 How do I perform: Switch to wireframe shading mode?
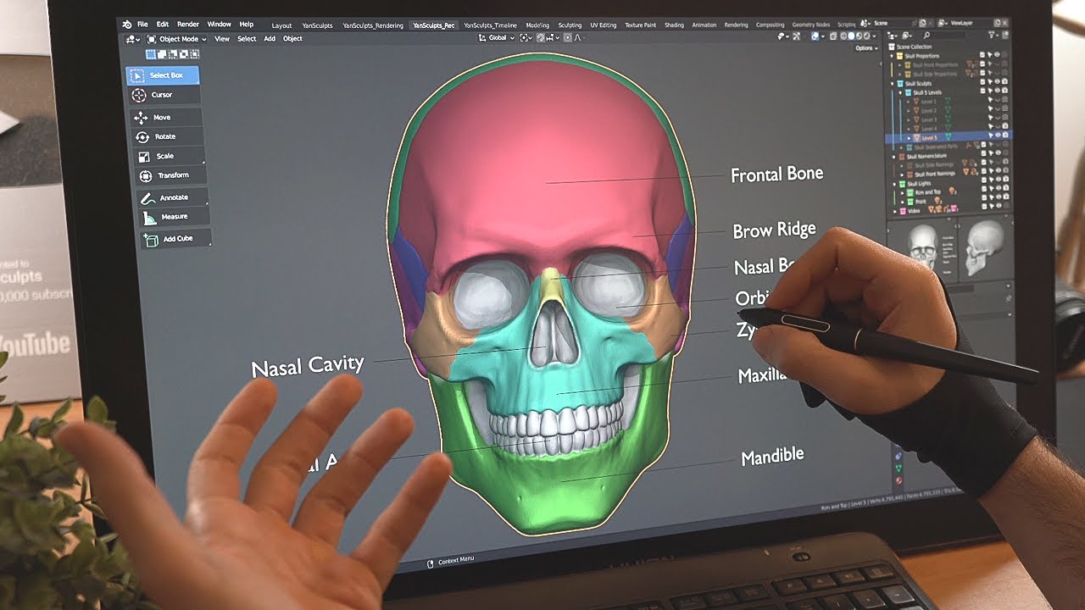pyautogui.click(x=843, y=36)
